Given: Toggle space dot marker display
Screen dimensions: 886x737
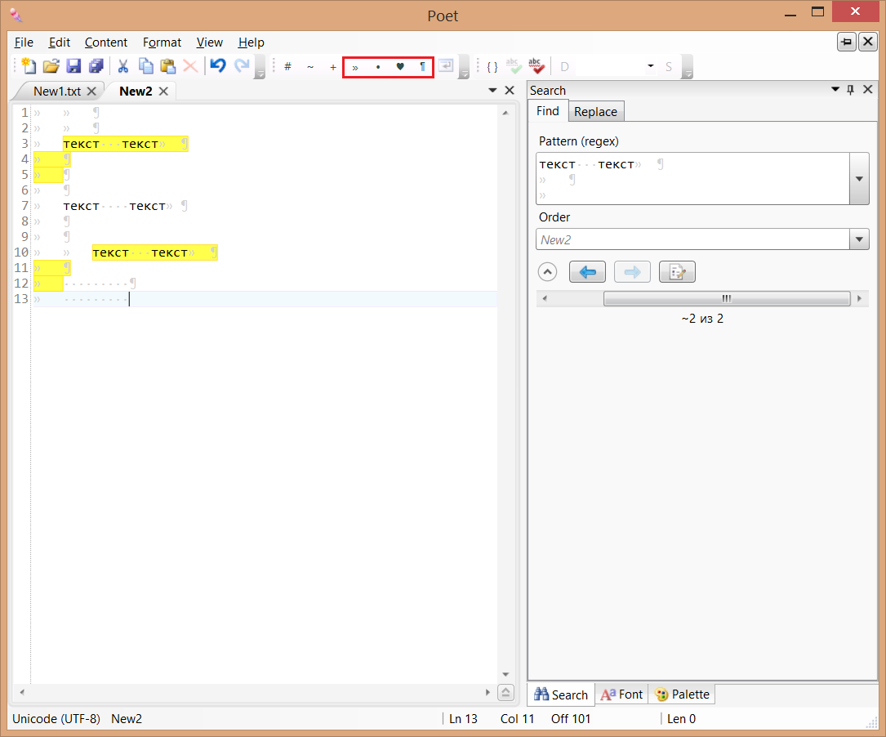Looking at the screenshot, I should (377, 67).
